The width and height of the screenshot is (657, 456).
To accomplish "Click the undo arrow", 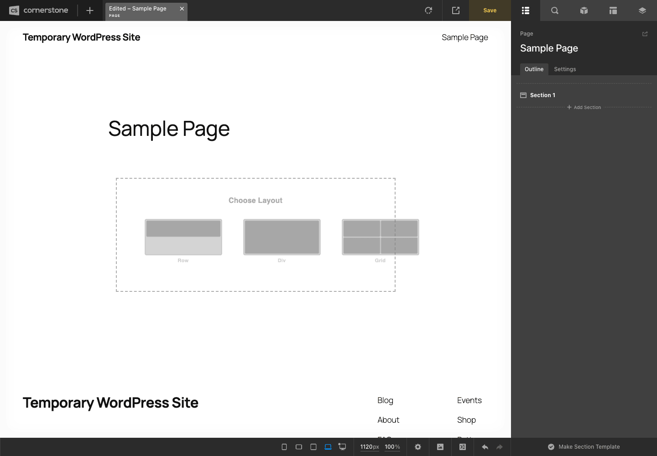I will [485, 447].
